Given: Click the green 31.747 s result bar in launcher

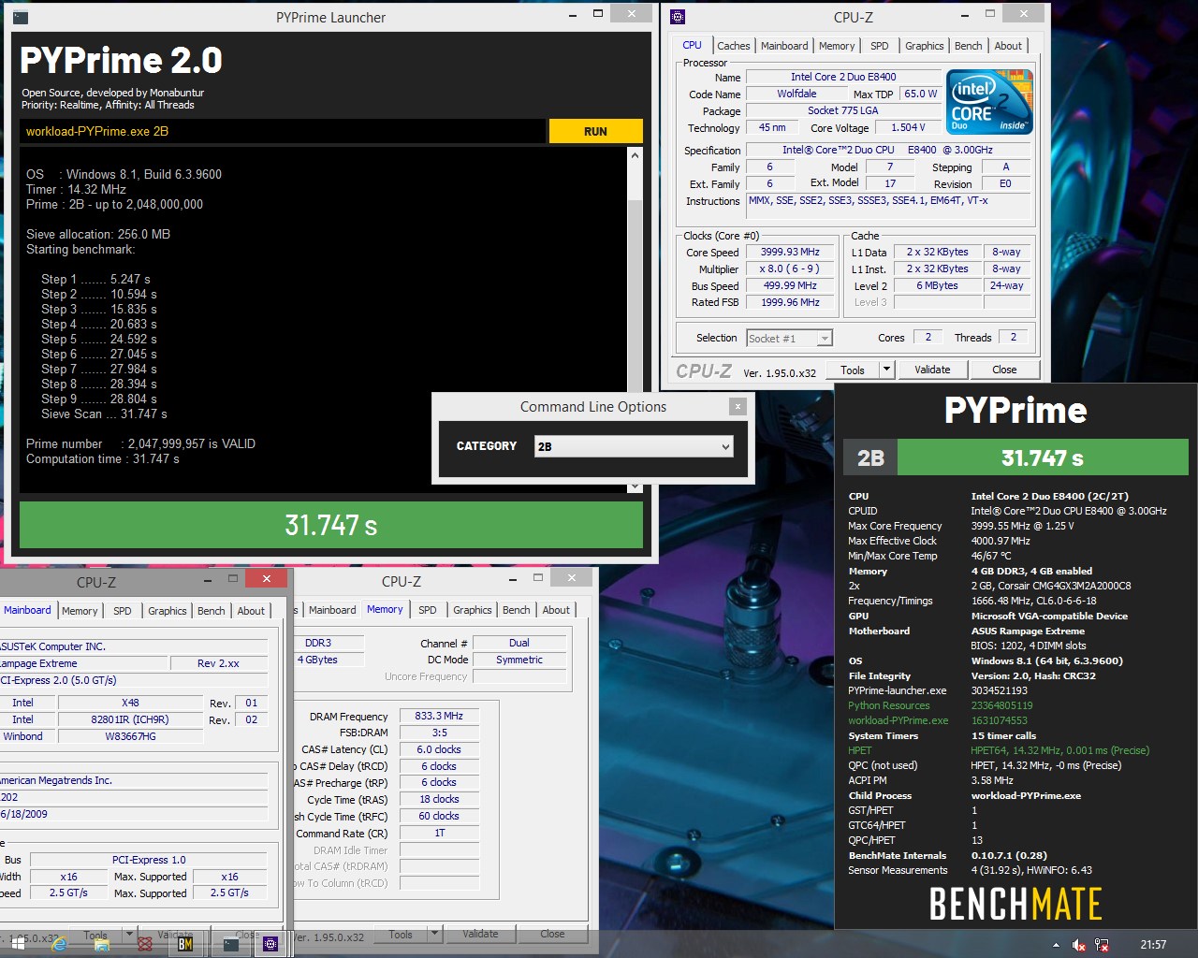Looking at the screenshot, I should coord(331,525).
